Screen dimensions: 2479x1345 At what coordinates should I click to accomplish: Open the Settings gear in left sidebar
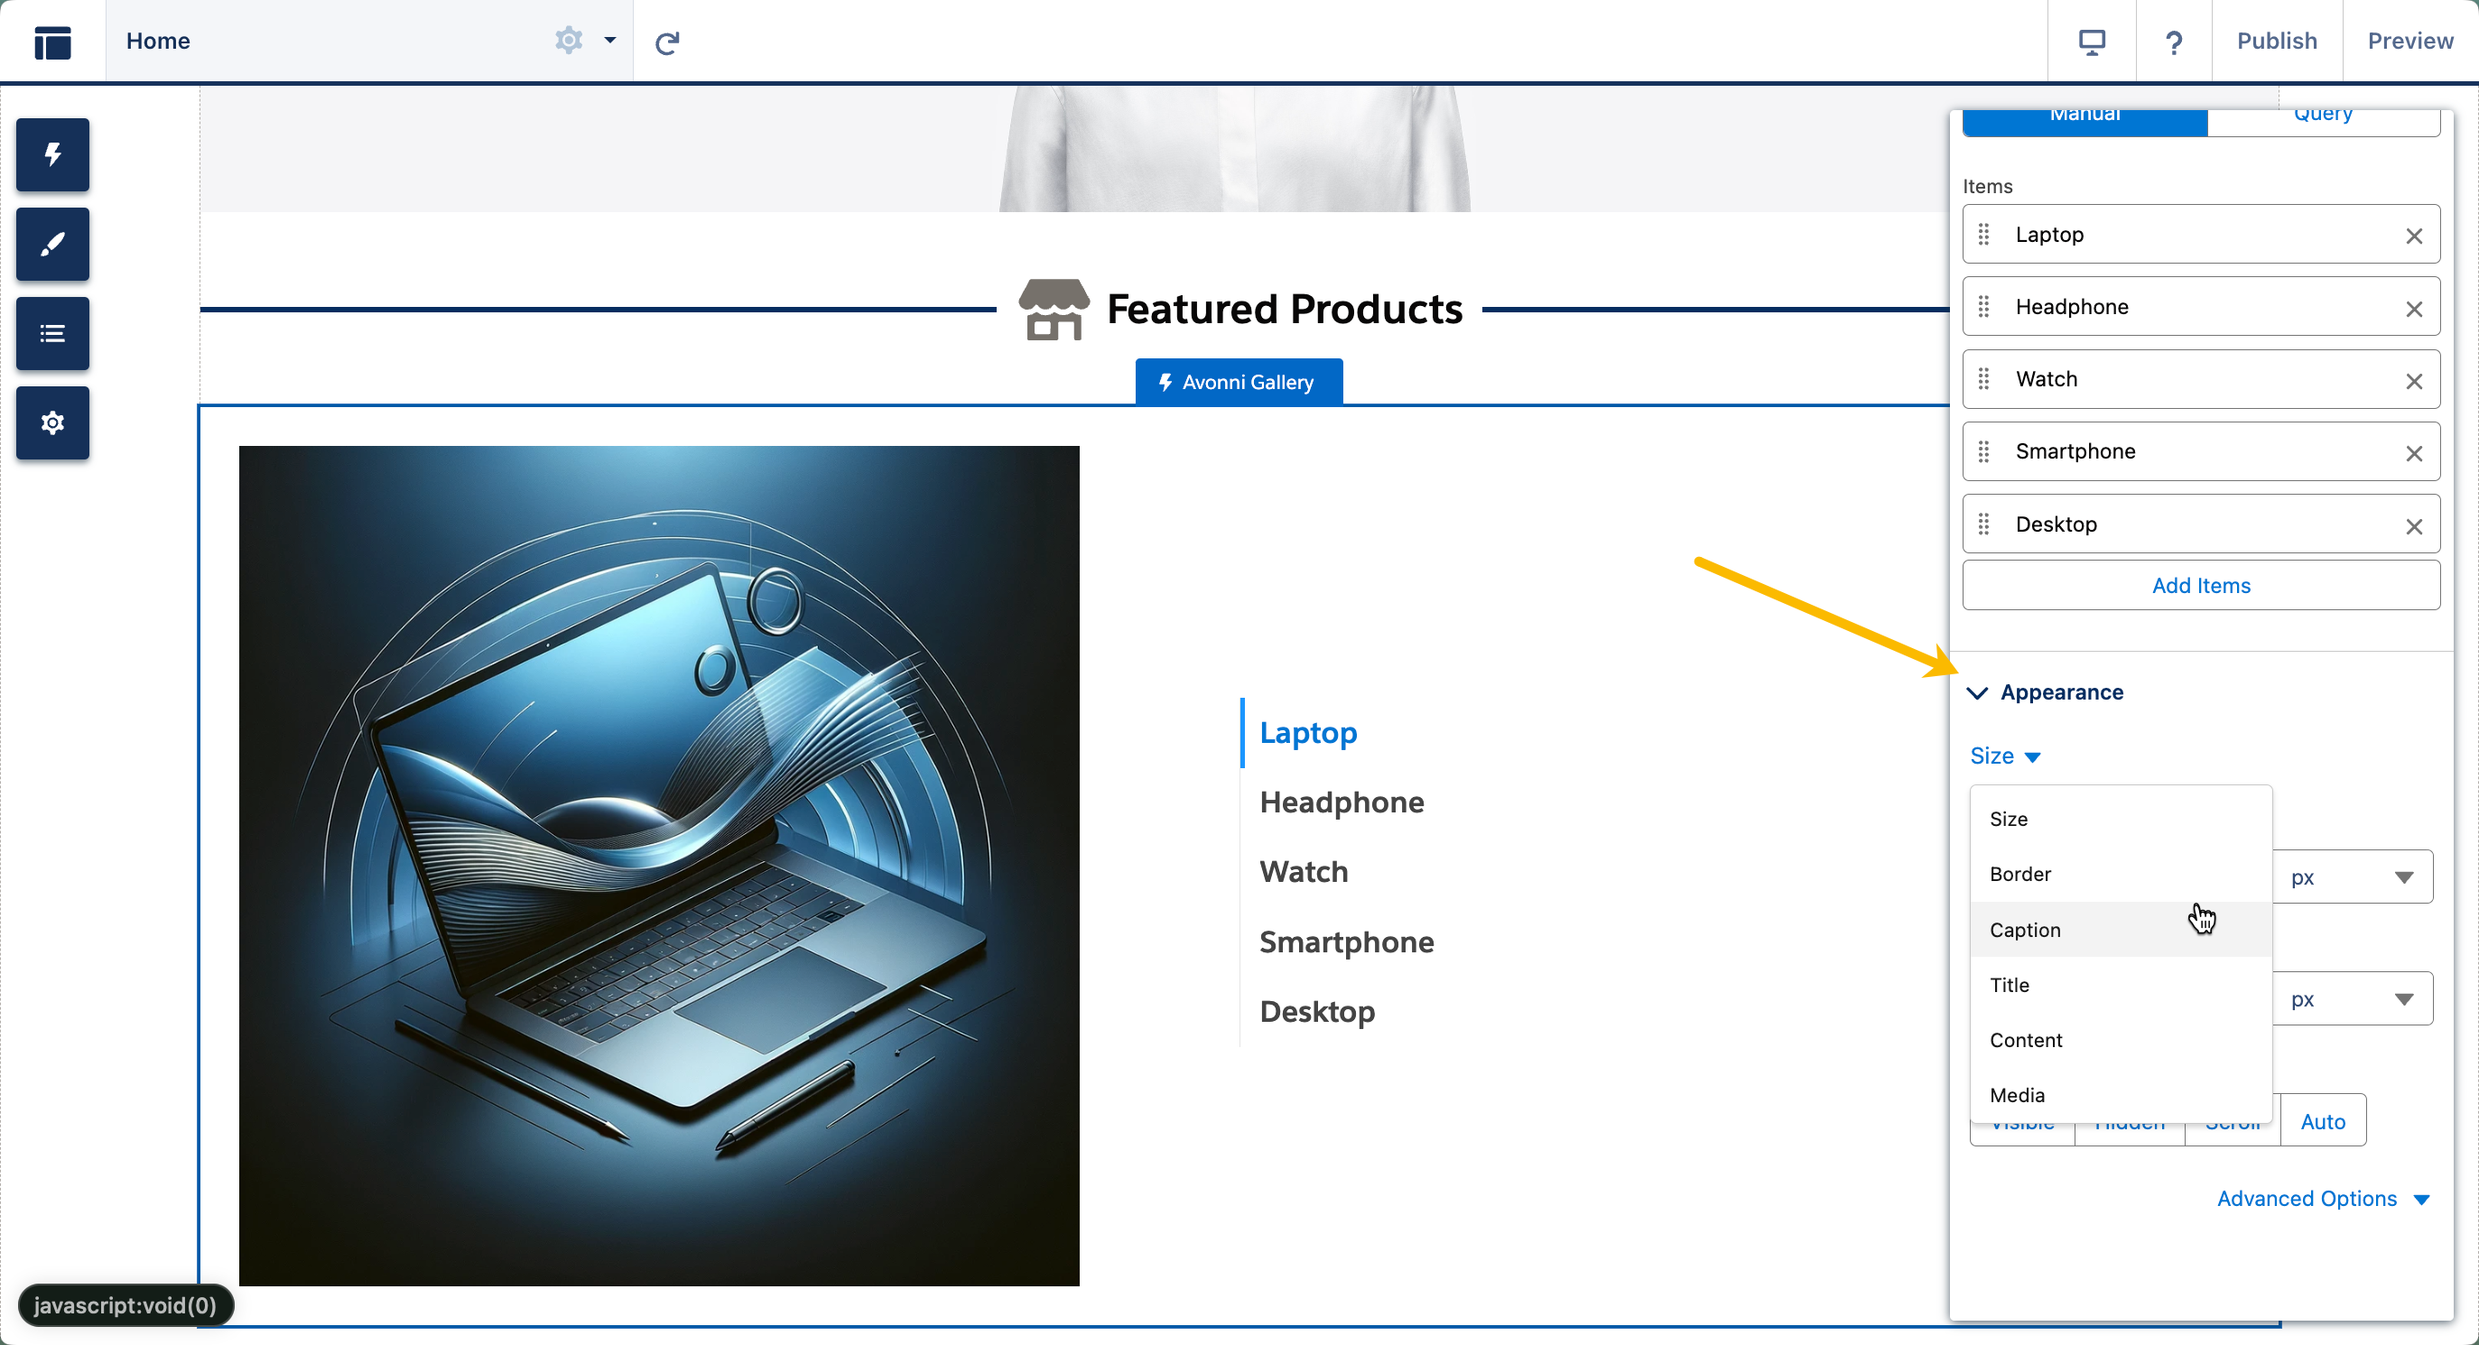click(x=52, y=422)
